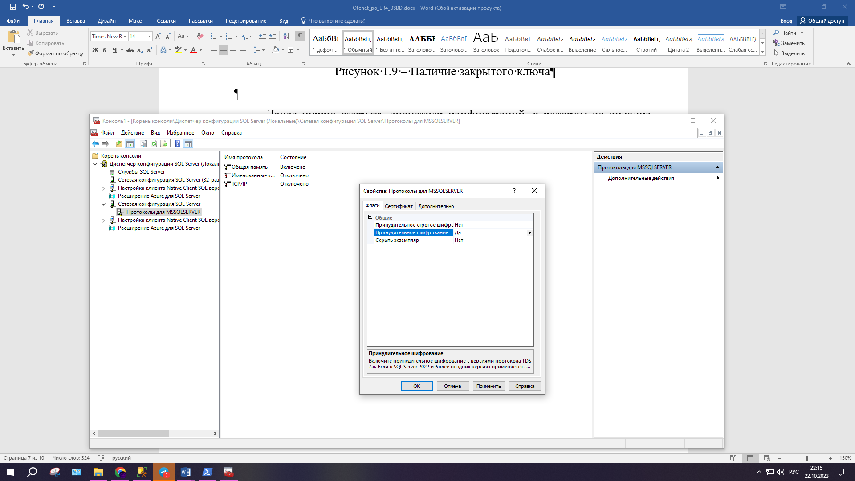Toggle Justify alignment in the paragraph group
Image resolution: width=855 pixels, height=481 pixels.
(x=243, y=50)
